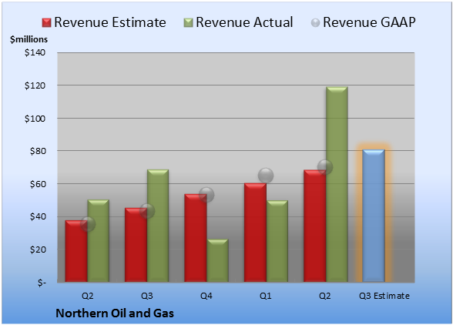Click the red Revenue Estimate legend swatch
The width and height of the screenshot is (453, 325).
(46, 22)
